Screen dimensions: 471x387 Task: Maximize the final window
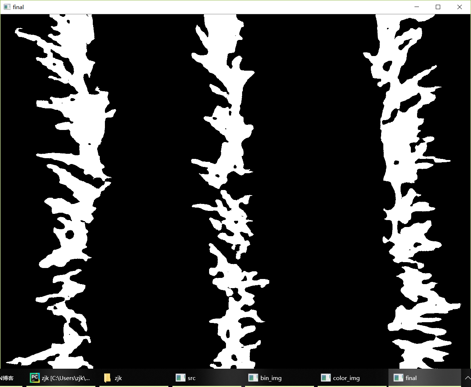pyautogui.click(x=438, y=7)
